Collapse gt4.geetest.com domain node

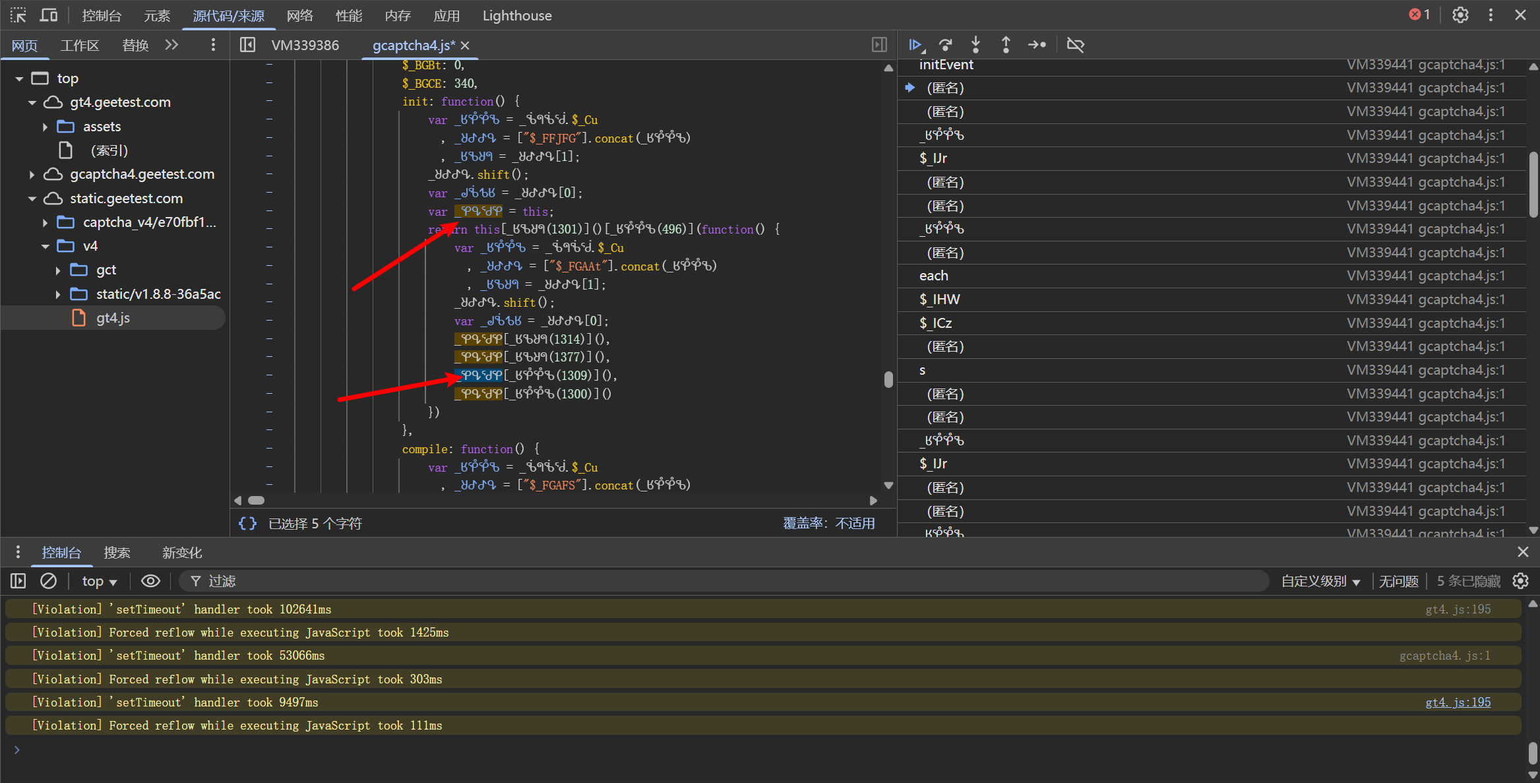point(32,102)
